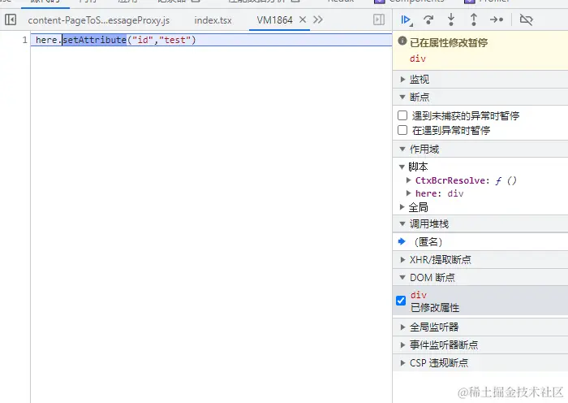This screenshot has width=568, height=403.
Task: Click the Step arrow icon
Action: (x=497, y=19)
